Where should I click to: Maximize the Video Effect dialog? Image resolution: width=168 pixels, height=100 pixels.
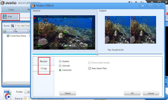coord(151,6)
